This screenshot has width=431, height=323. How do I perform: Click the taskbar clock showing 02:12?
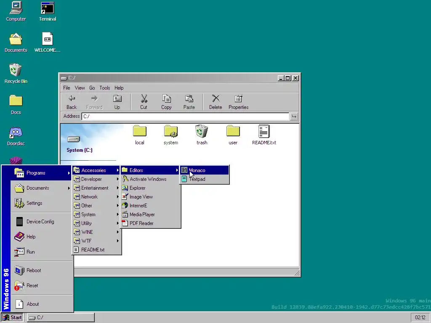(420, 318)
